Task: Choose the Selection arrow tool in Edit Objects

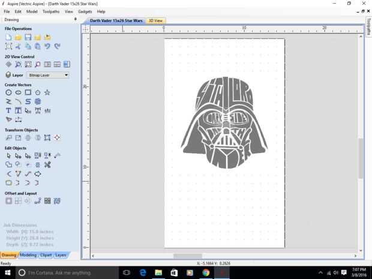Action: pyautogui.click(x=8, y=156)
